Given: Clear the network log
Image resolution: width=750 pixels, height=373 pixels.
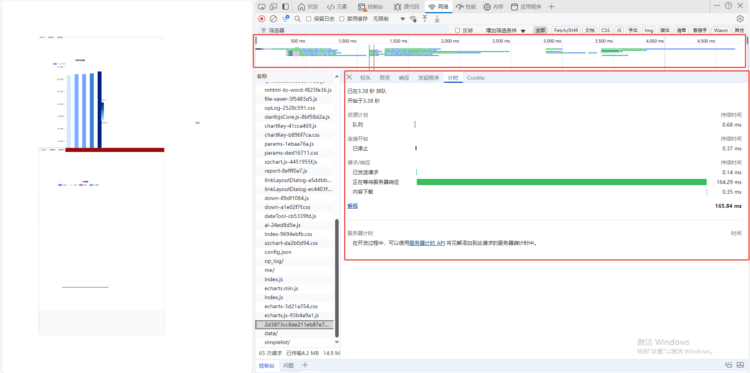Looking at the screenshot, I should [x=273, y=19].
